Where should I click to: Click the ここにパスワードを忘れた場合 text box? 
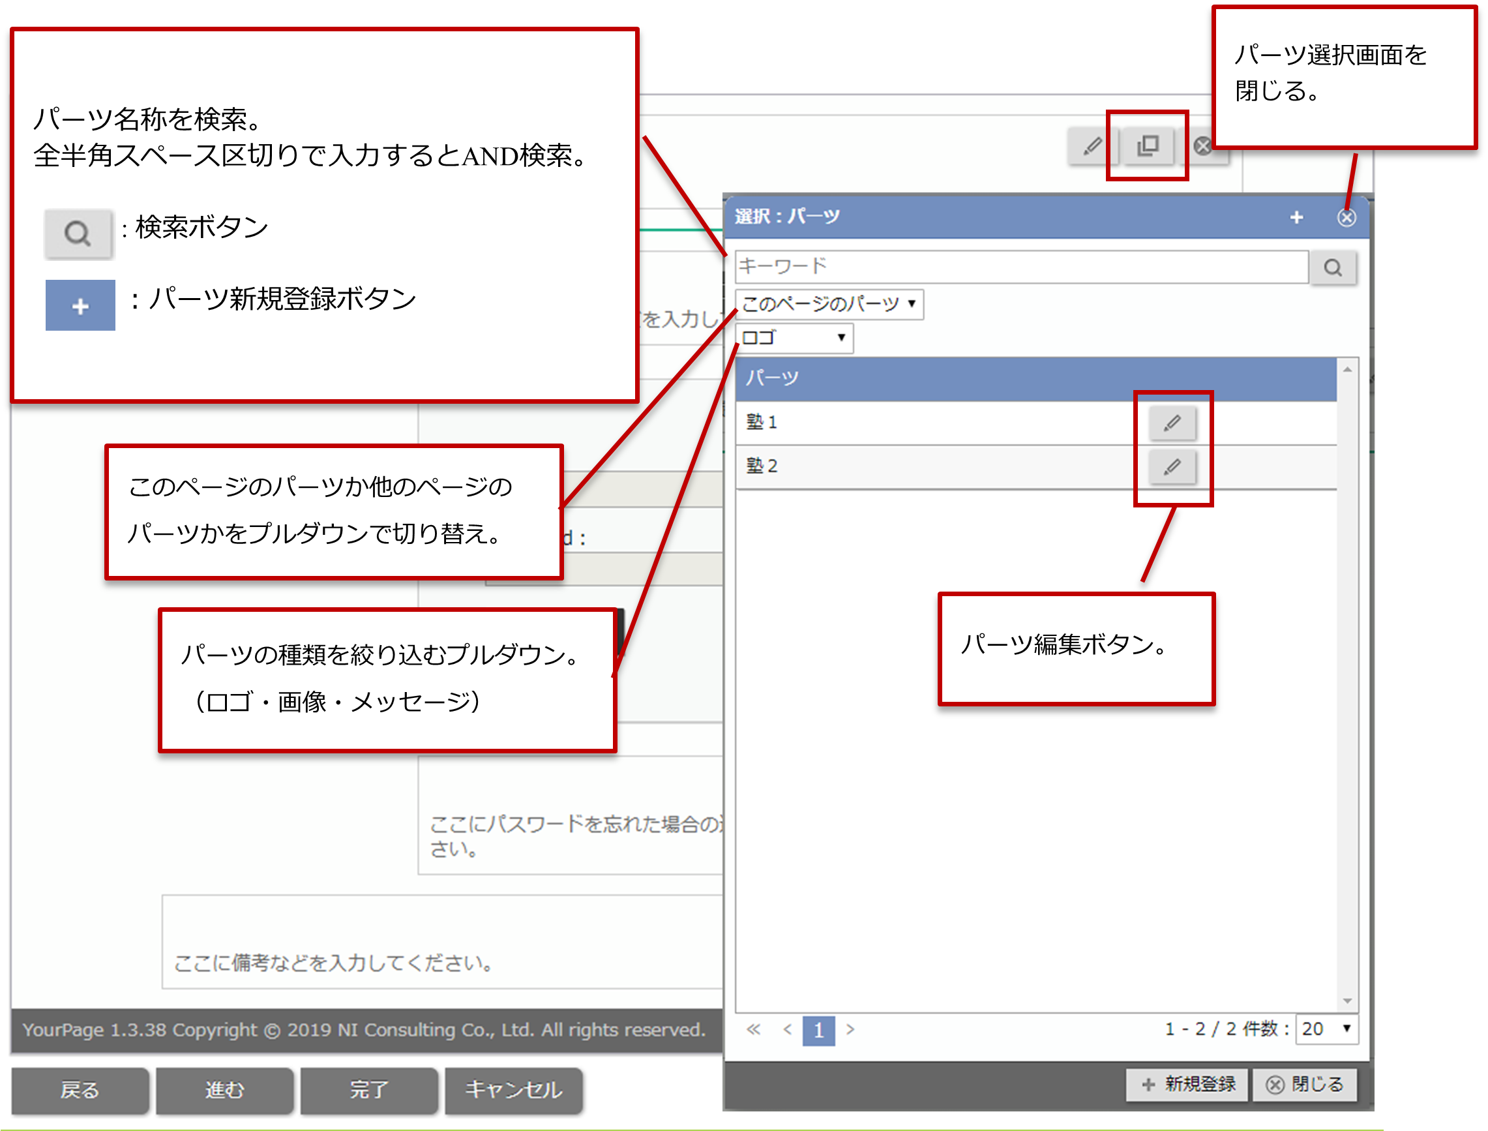(571, 816)
